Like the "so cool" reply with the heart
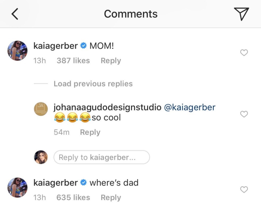Viewport: 261px width, 216px height. coord(244,114)
